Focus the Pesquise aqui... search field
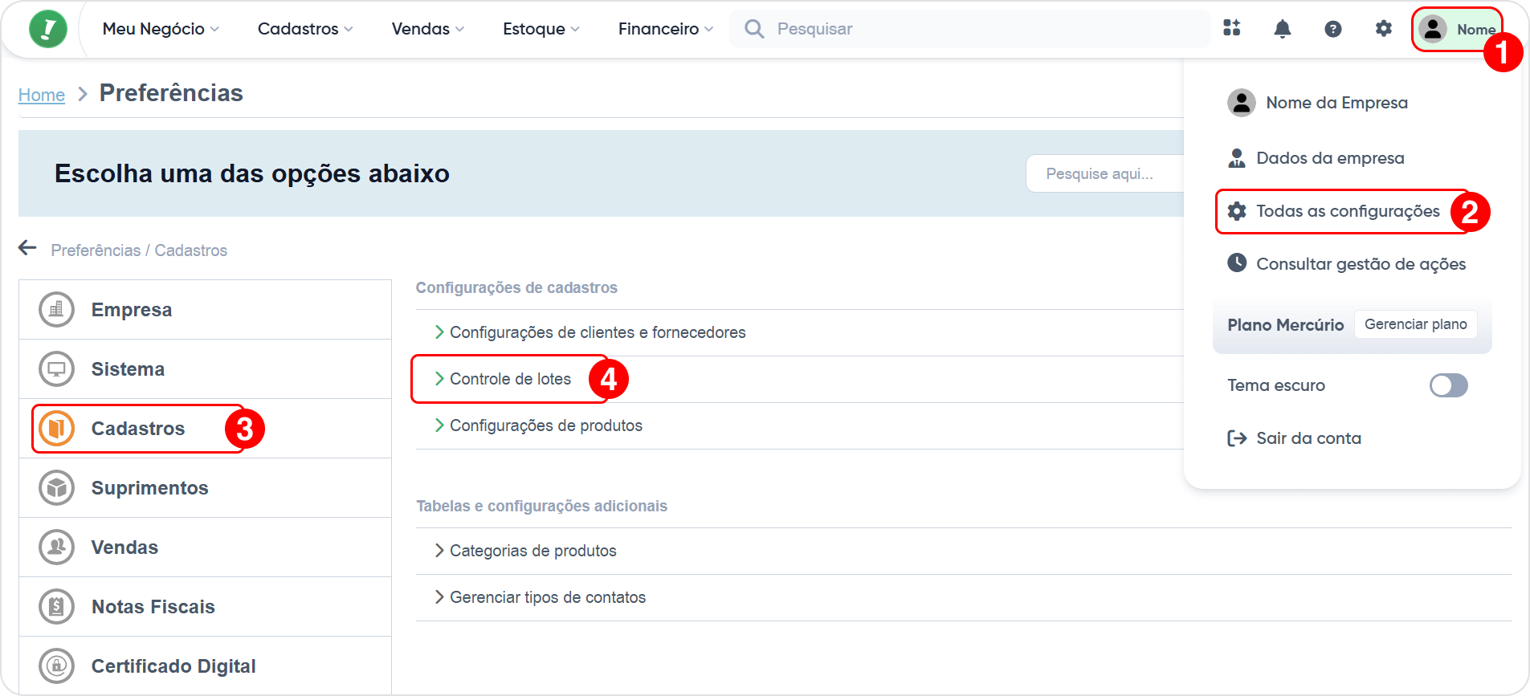 (1105, 173)
